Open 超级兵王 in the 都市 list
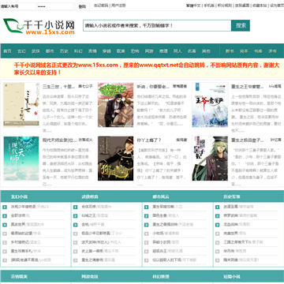This screenshot has width=284, height=284. (160, 251)
